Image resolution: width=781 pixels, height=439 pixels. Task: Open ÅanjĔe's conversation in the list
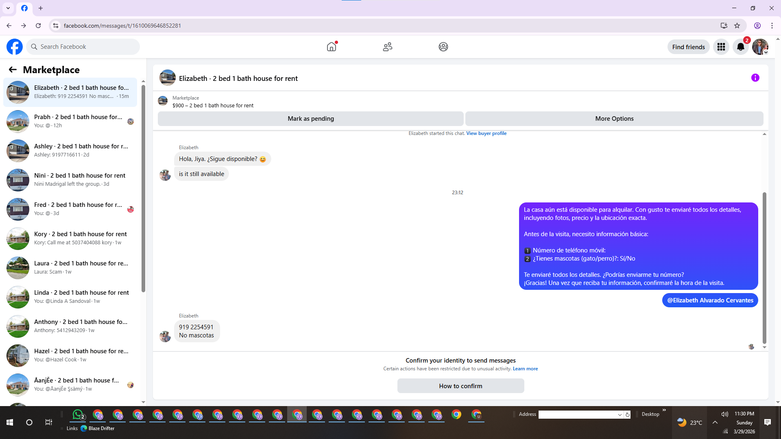tap(70, 385)
